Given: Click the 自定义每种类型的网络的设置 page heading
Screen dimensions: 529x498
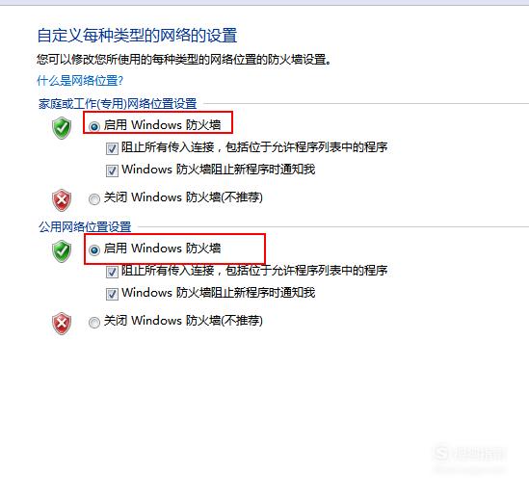Looking at the screenshot, I should tap(137, 36).
